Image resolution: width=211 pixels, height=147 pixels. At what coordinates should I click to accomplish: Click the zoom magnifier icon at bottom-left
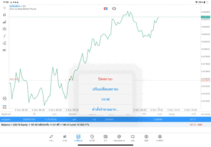point(4,98)
